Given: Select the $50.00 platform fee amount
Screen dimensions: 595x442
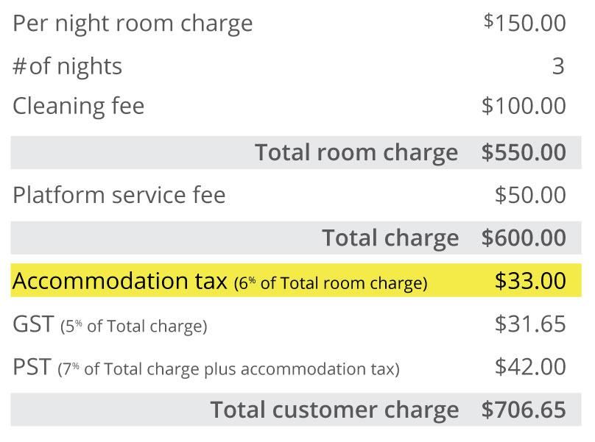Looking at the screenshot, I should 530,195.
